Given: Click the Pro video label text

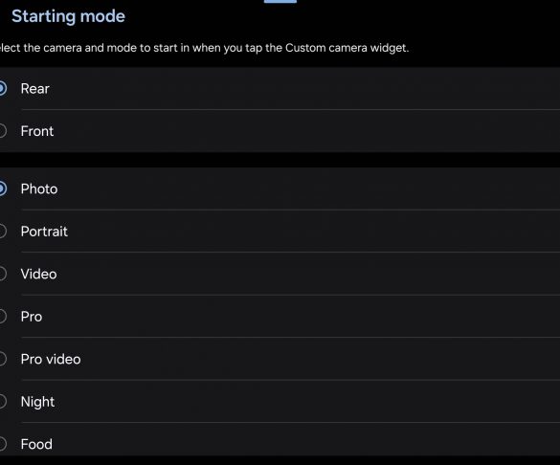Looking at the screenshot, I should click(51, 359).
